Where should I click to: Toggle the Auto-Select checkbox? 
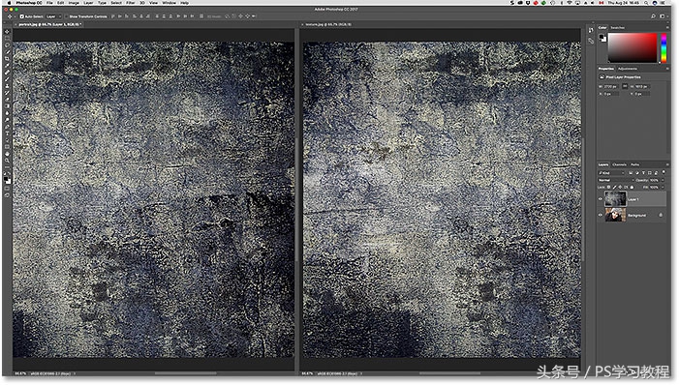point(22,16)
